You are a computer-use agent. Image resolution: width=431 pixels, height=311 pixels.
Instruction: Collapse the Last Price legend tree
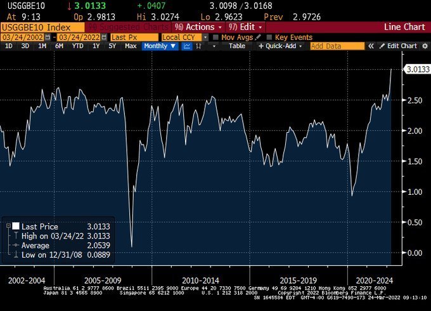pyautogui.click(x=8, y=226)
